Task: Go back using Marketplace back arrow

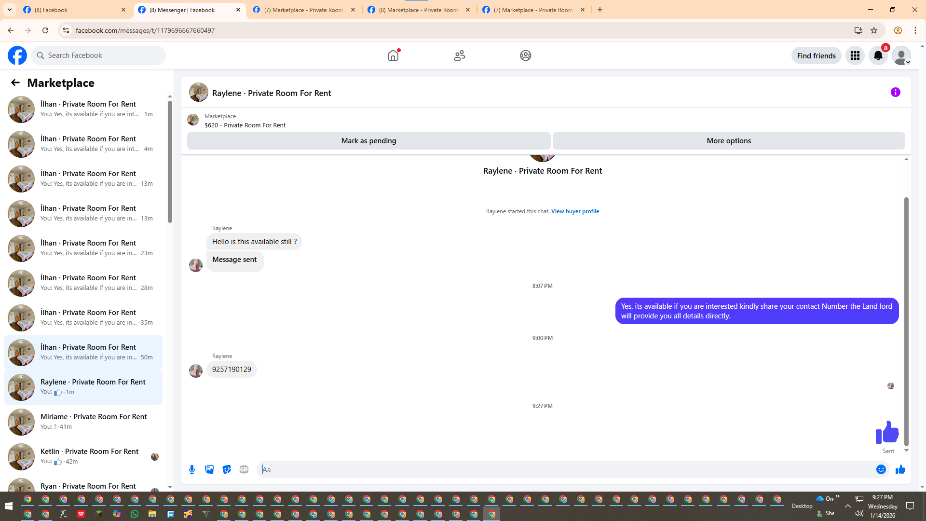Action: pyautogui.click(x=15, y=82)
